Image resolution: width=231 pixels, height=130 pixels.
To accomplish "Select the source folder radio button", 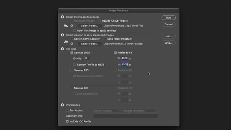I will (x=72, y=26).
